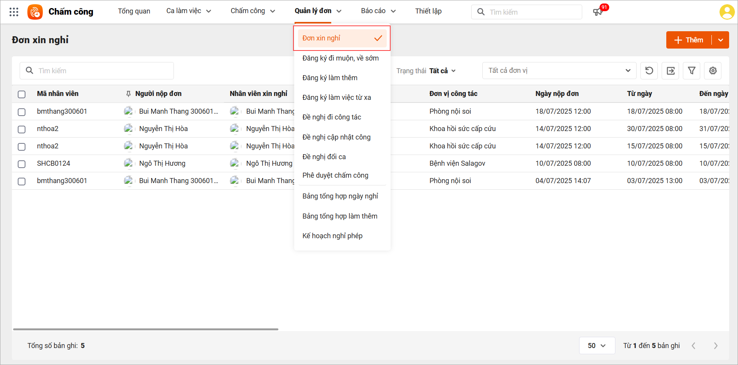Toggle the select-all header checkbox

pos(22,94)
